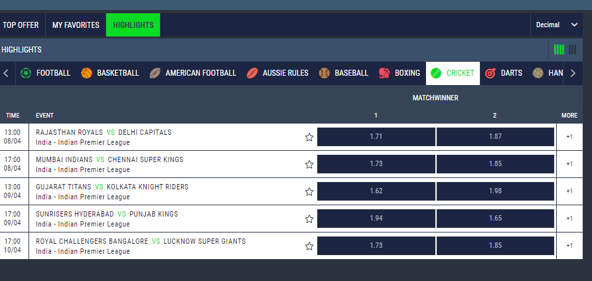The image size is (592, 281).
Task: Show previous sports with left arrow
Action: (x=6, y=73)
